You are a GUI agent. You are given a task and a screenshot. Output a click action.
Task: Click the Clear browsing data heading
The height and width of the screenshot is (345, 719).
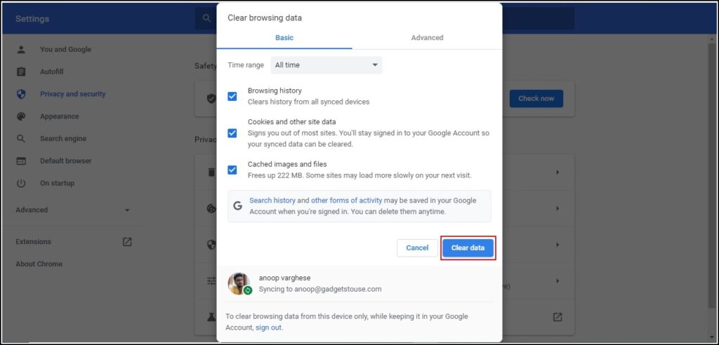265,18
